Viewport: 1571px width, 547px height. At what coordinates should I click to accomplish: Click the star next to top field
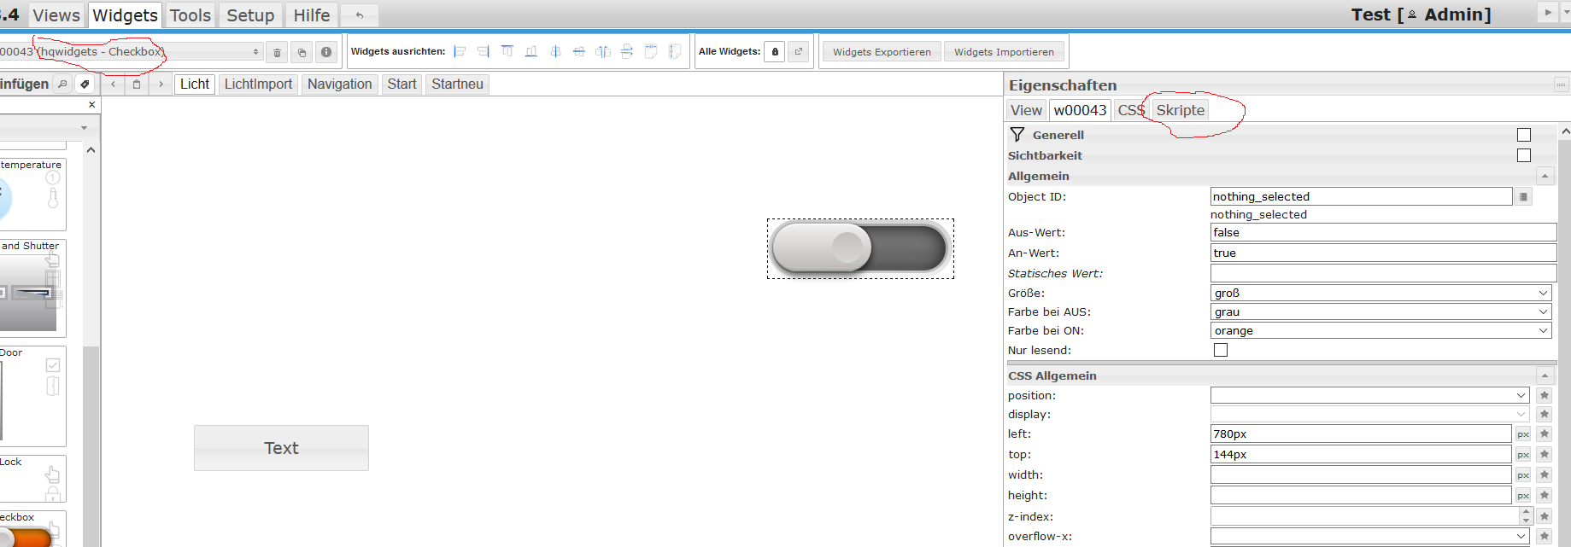point(1545,455)
